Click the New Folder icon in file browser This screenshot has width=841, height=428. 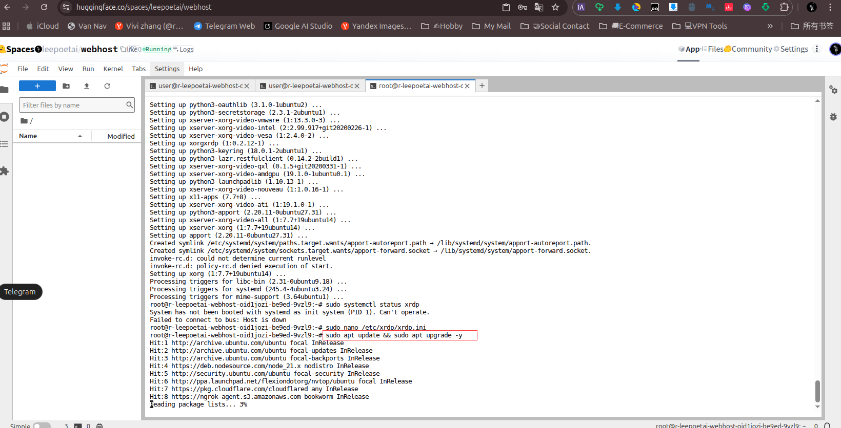pos(66,86)
